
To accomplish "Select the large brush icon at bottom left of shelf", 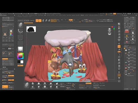I will click(x=27, y=86).
